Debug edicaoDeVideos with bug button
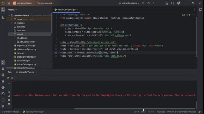The height and width of the screenshot is (114, 204). pyautogui.click(x=149, y=3)
